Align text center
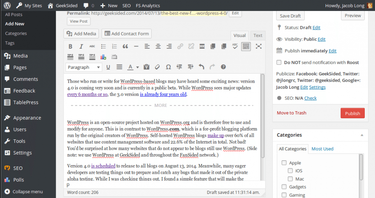The height and width of the screenshot is (198, 375). point(158,46)
